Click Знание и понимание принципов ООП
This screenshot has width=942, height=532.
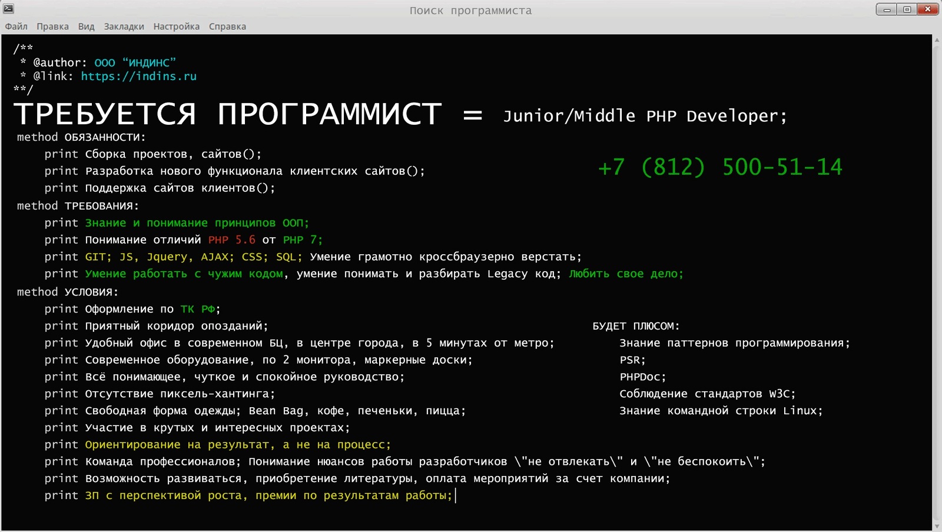[197, 223]
